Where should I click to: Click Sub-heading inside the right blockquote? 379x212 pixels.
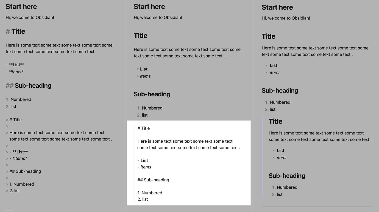click(x=287, y=176)
